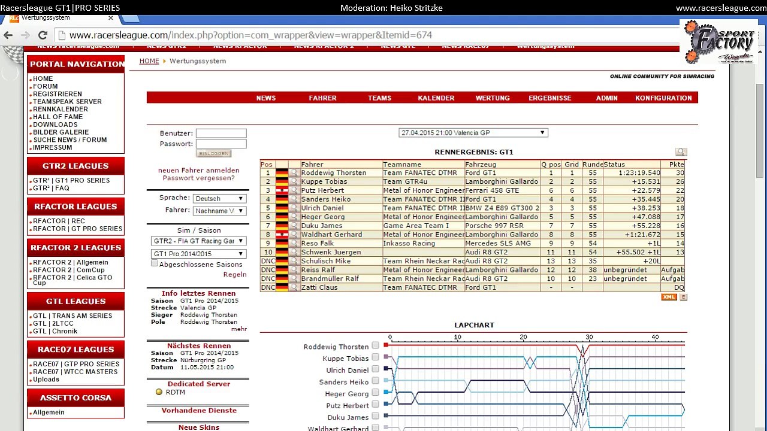Viewport: 767px width, 431px height.
Task: Click the red lapchart marker for Roddewig Thorsten
Action: (x=386, y=345)
